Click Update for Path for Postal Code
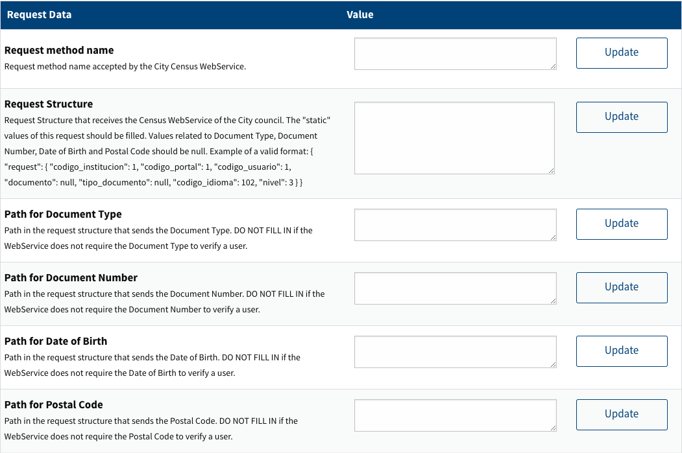Image resolution: width=682 pixels, height=453 pixels. [x=621, y=414]
